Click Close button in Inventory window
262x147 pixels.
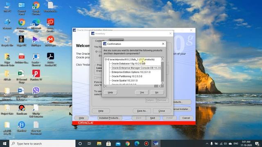click(x=162, y=111)
